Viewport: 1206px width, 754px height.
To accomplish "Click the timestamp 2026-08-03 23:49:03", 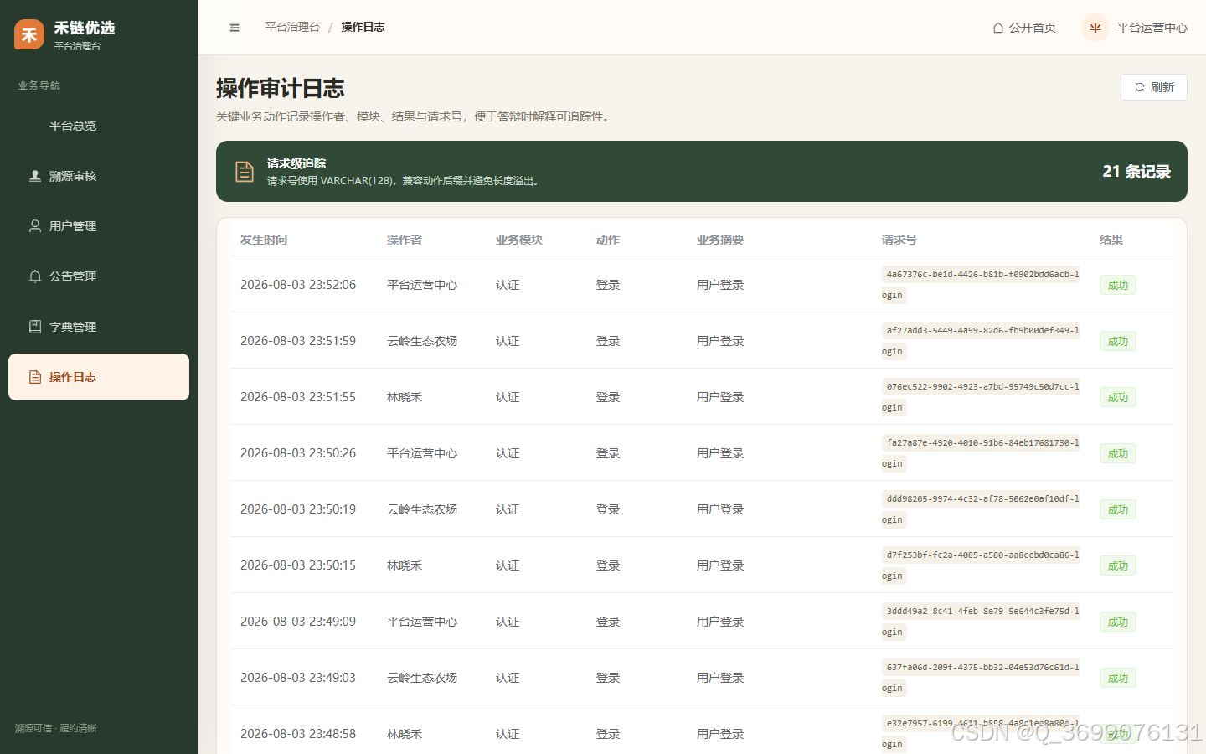I will click(298, 678).
